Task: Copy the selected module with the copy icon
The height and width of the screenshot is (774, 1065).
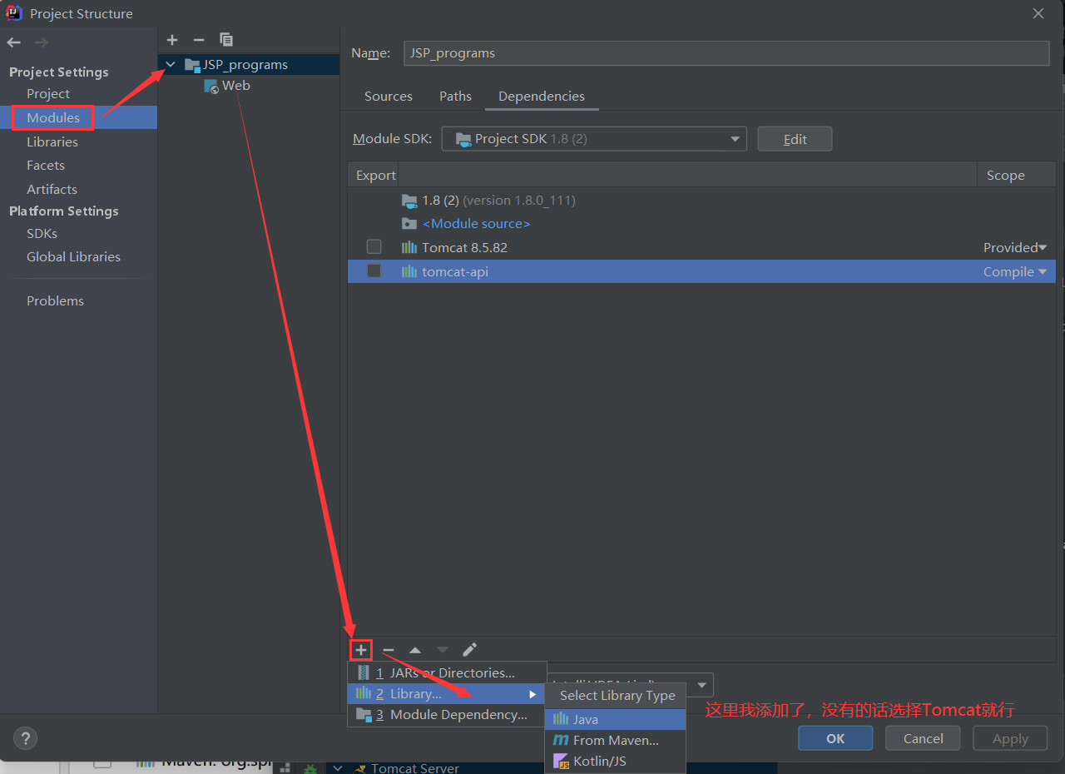Action: pyautogui.click(x=225, y=40)
